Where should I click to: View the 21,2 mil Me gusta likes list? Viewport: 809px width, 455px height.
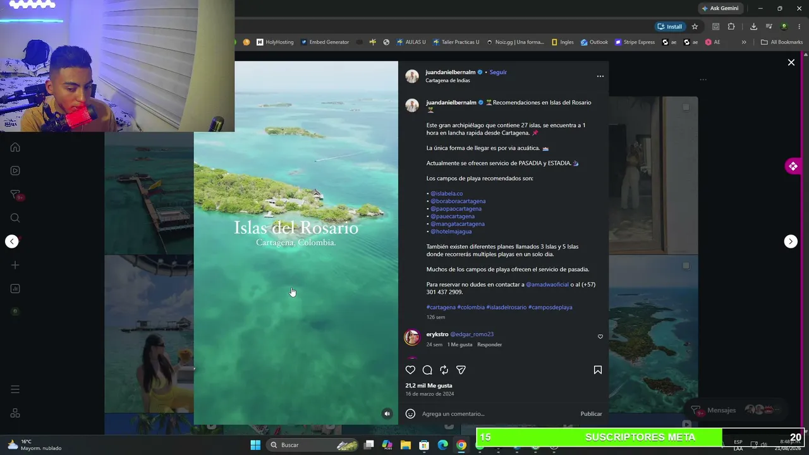point(429,385)
